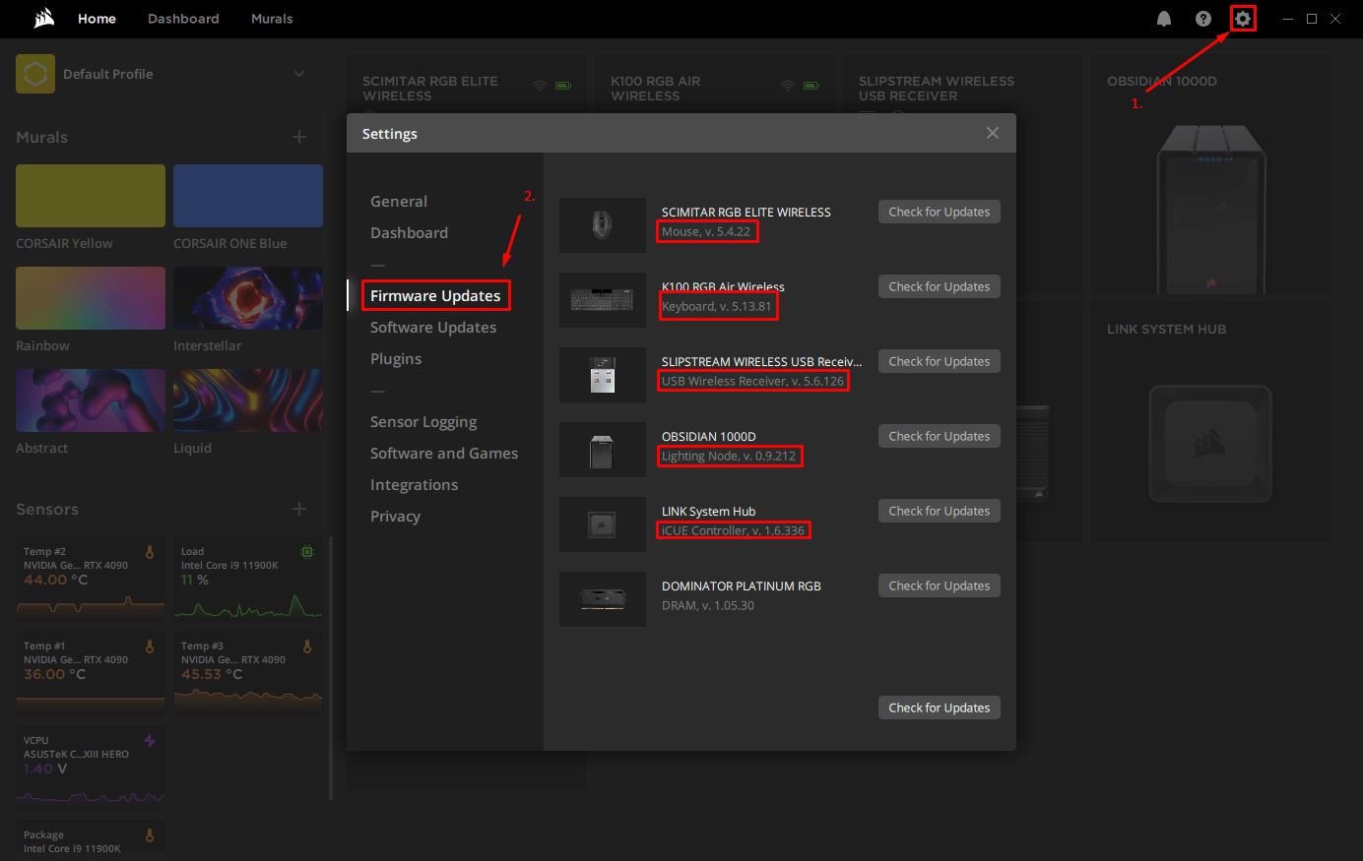Click the mouse device image in firmware list

[x=602, y=225]
